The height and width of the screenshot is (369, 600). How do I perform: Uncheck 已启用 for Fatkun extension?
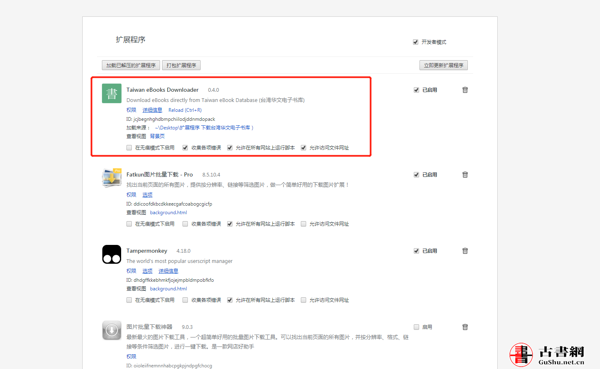coord(416,174)
